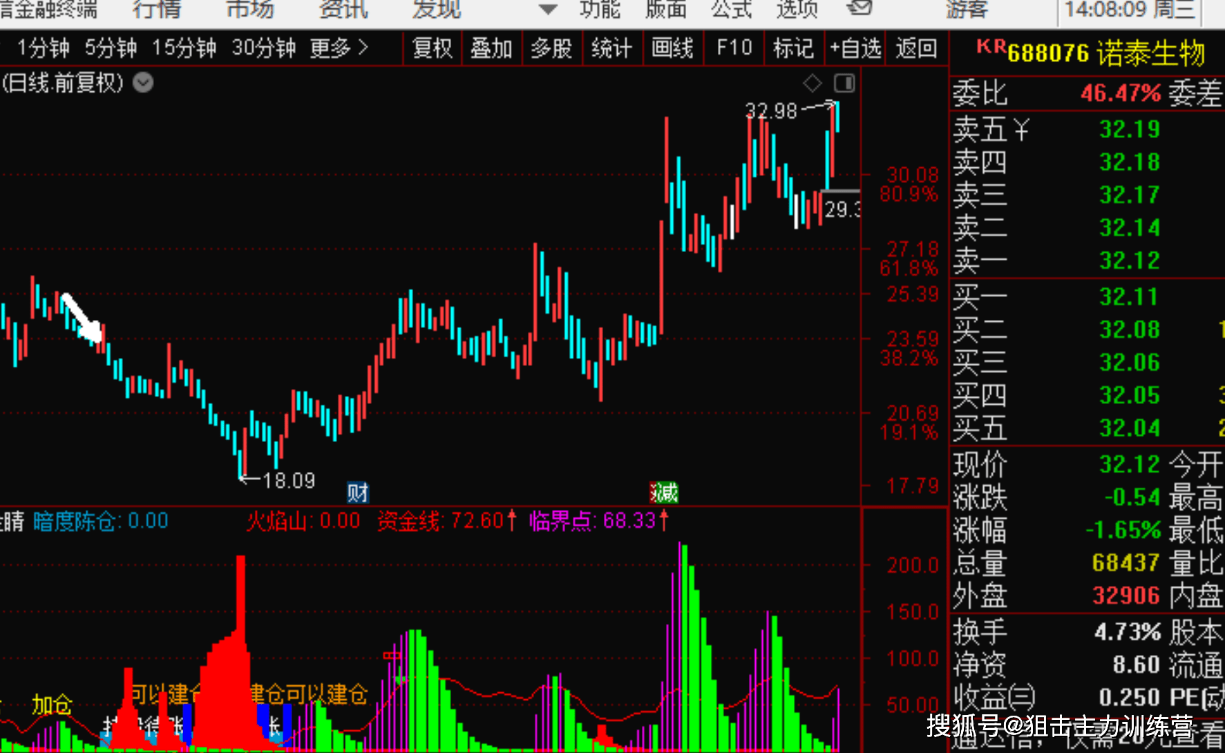
Task: Select the stock title 688076 诺泰生物
Action: click(x=1106, y=53)
